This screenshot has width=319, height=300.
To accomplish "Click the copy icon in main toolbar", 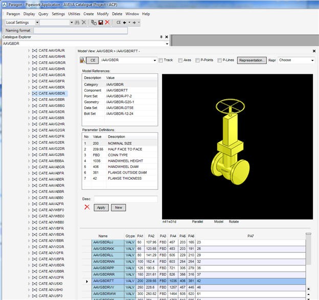I will [x=94, y=23].
